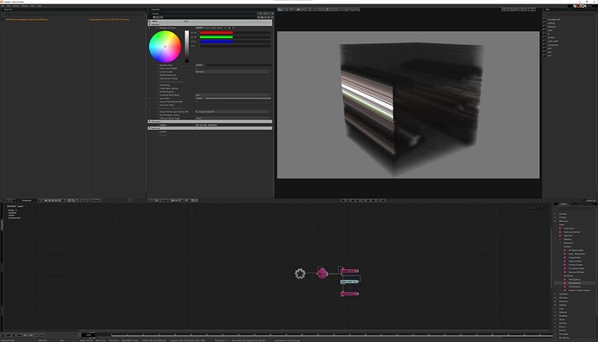Open the Current Camera dropdown
The width and height of the screenshot is (598, 342).
tap(233, 72)
